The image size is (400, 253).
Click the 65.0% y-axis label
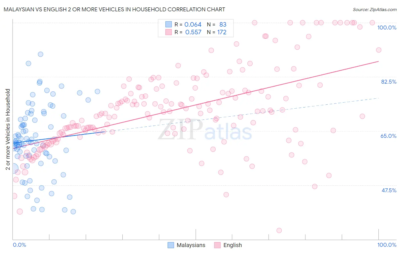click(389, 136)
